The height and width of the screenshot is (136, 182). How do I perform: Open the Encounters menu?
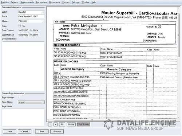(41, 2)
